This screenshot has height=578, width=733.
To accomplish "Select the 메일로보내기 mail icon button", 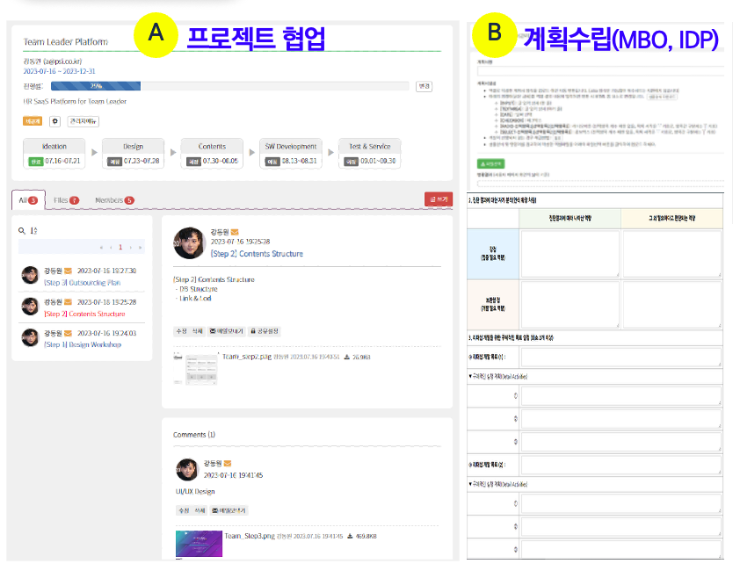I will pos(225,330).
